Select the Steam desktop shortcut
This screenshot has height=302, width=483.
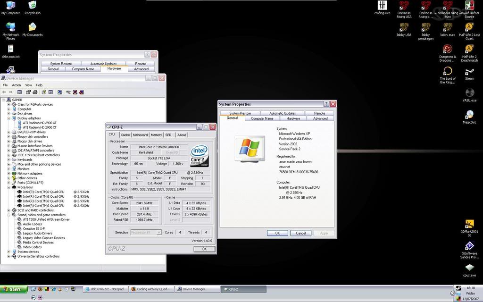point(469,74)
